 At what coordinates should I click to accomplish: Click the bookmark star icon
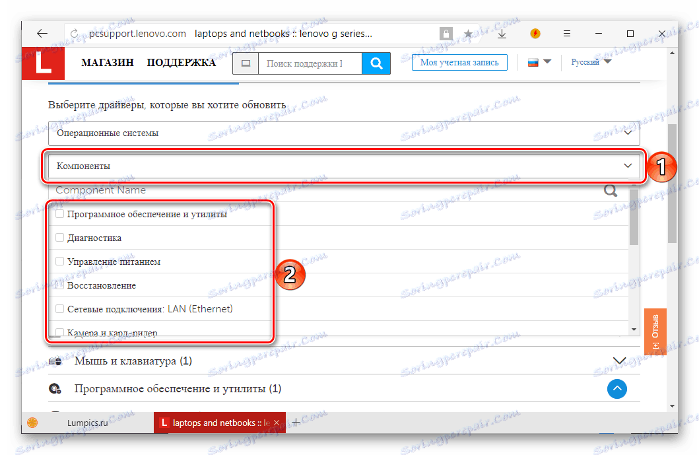469,33
